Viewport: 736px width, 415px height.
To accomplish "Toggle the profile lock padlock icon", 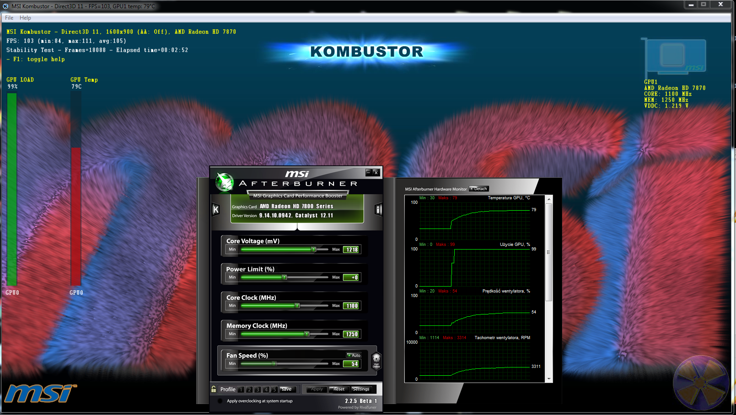I will click(x=214, y=389).
